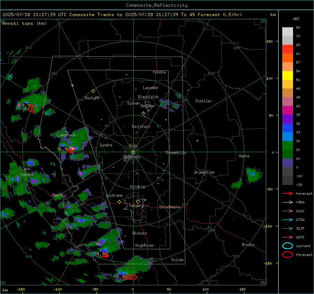Click the Limestone label

pyautogui.click(x=66, y=135)
